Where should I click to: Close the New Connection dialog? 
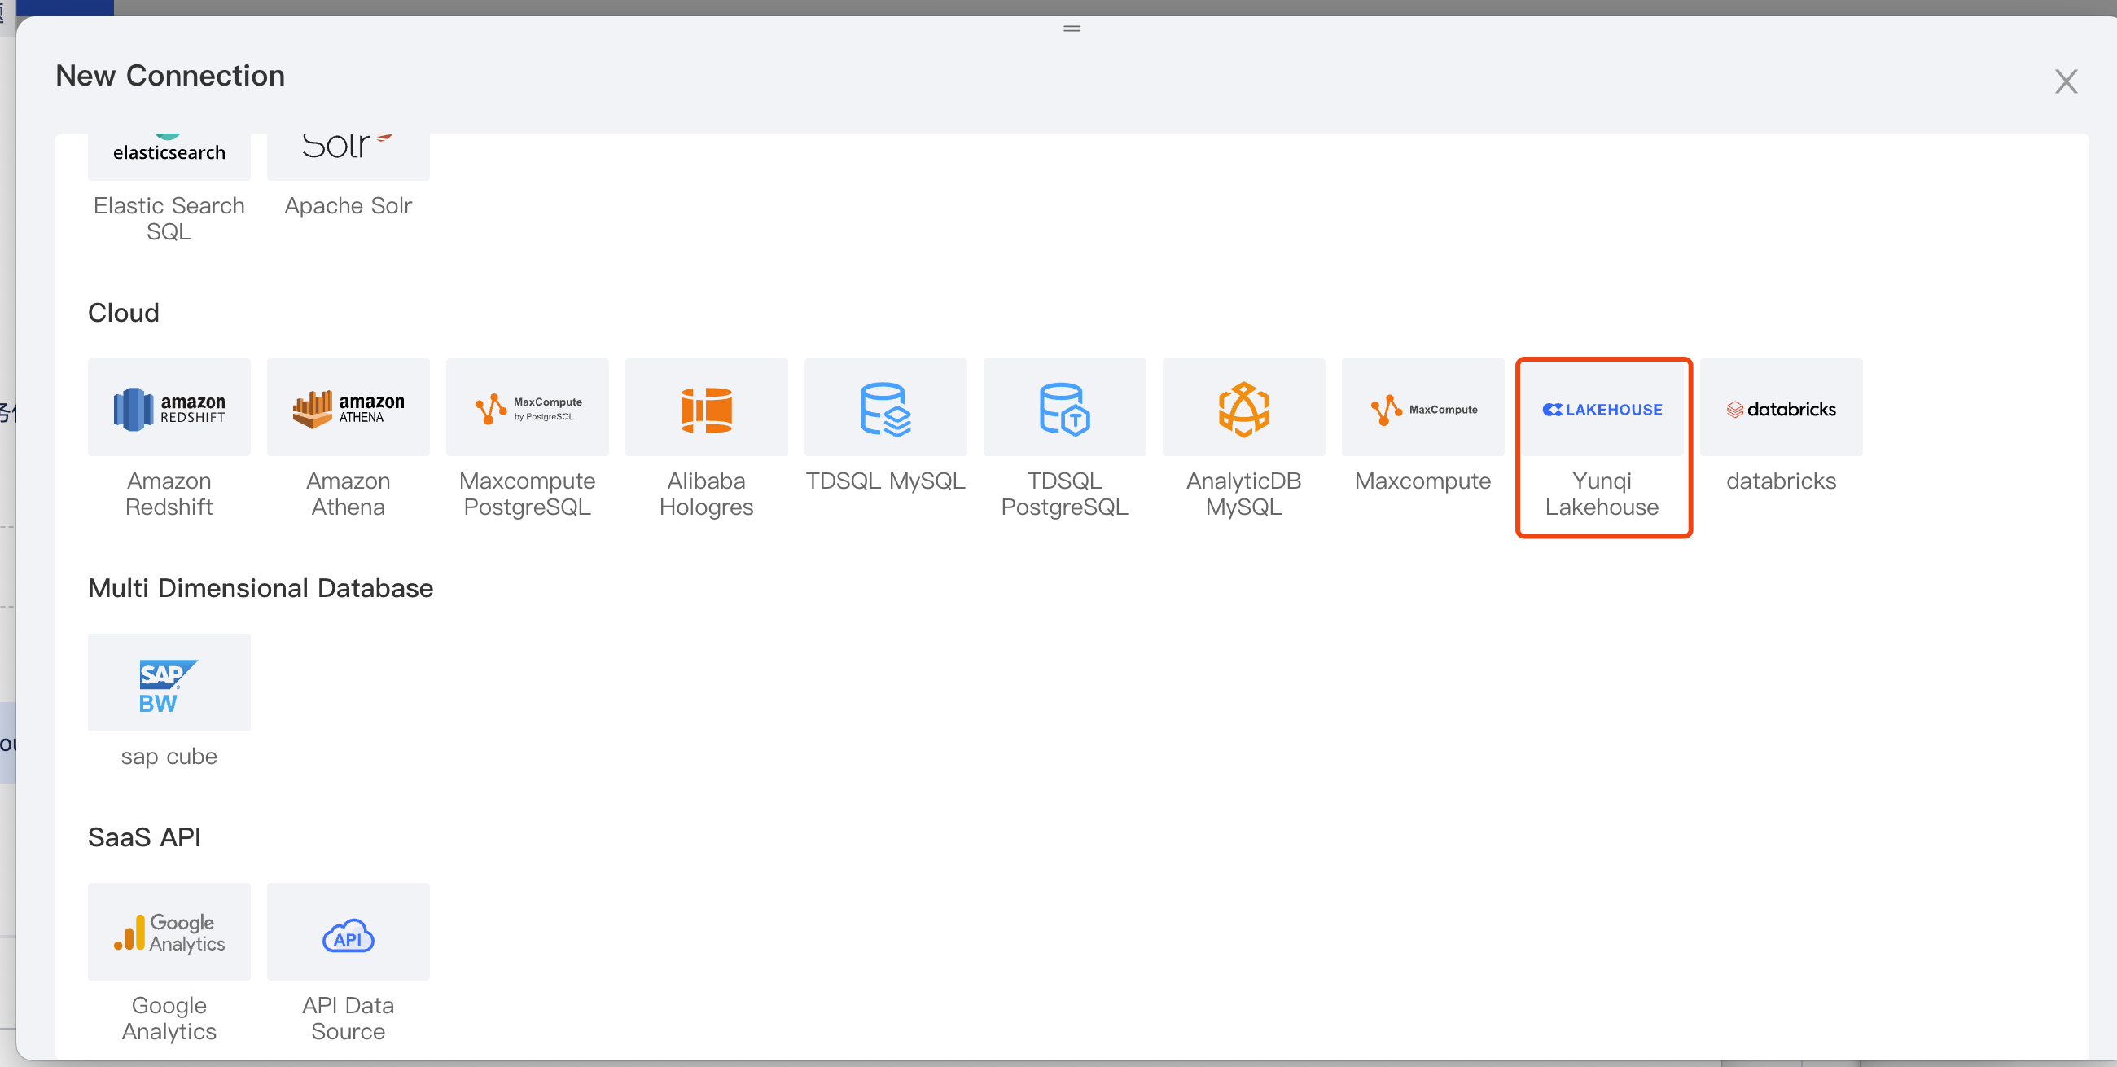coord(2065,81)
